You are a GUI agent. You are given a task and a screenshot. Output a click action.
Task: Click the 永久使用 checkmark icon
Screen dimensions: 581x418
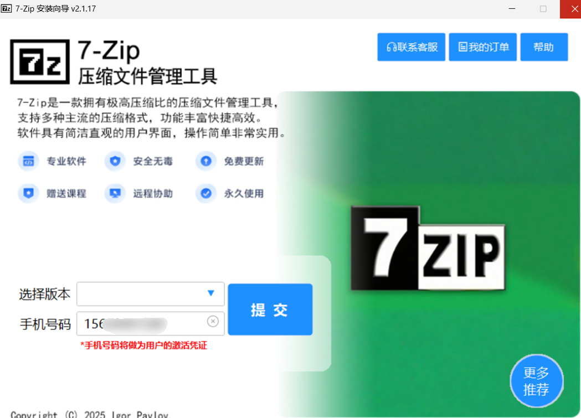(x=206, y=193)
